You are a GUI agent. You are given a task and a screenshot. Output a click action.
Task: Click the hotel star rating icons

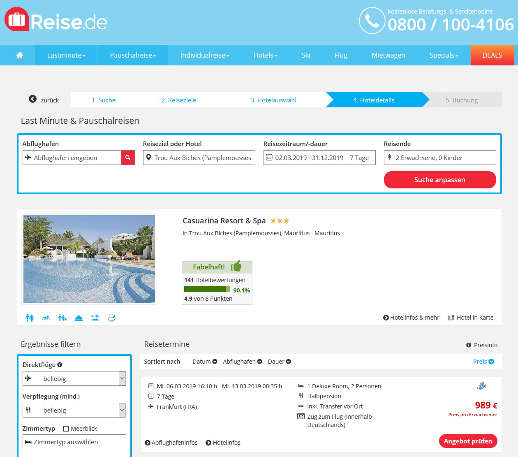pyautogui.click(x=280, y=221)
